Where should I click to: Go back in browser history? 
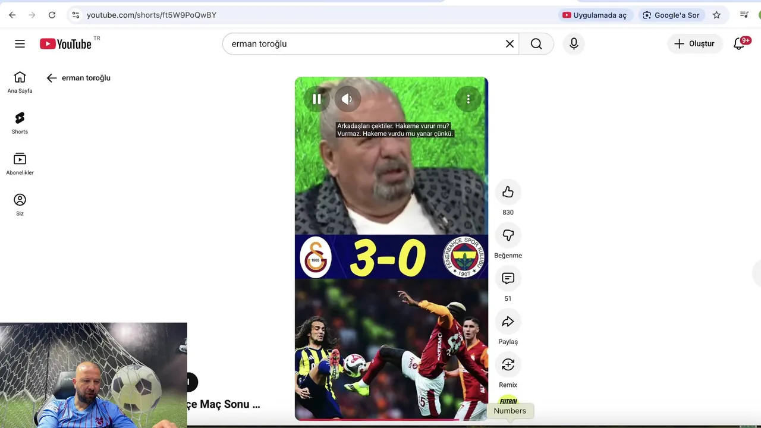[12, 15]
